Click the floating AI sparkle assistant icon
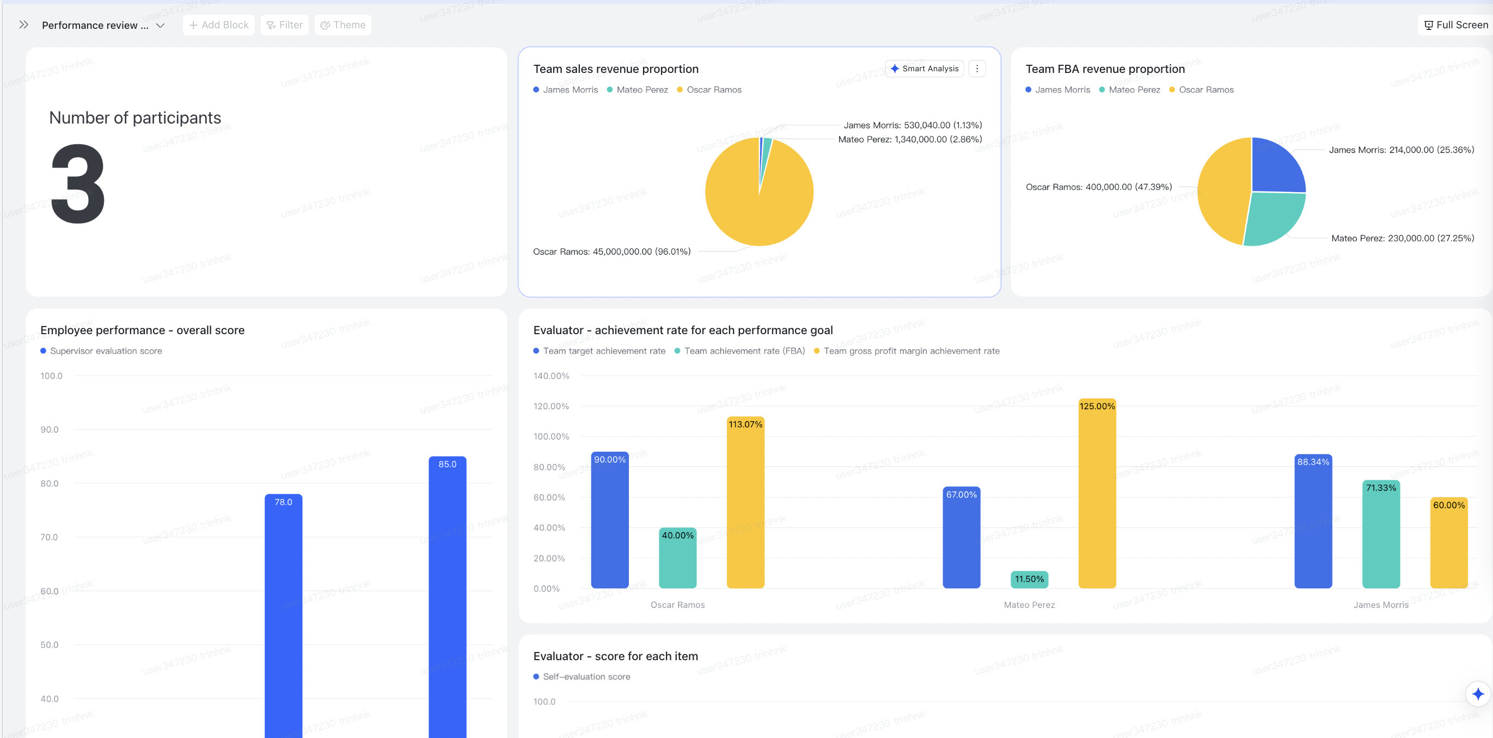 [1477, 693]
